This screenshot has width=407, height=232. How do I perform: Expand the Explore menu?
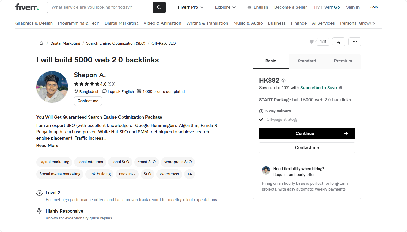click(x=225, y=7)
